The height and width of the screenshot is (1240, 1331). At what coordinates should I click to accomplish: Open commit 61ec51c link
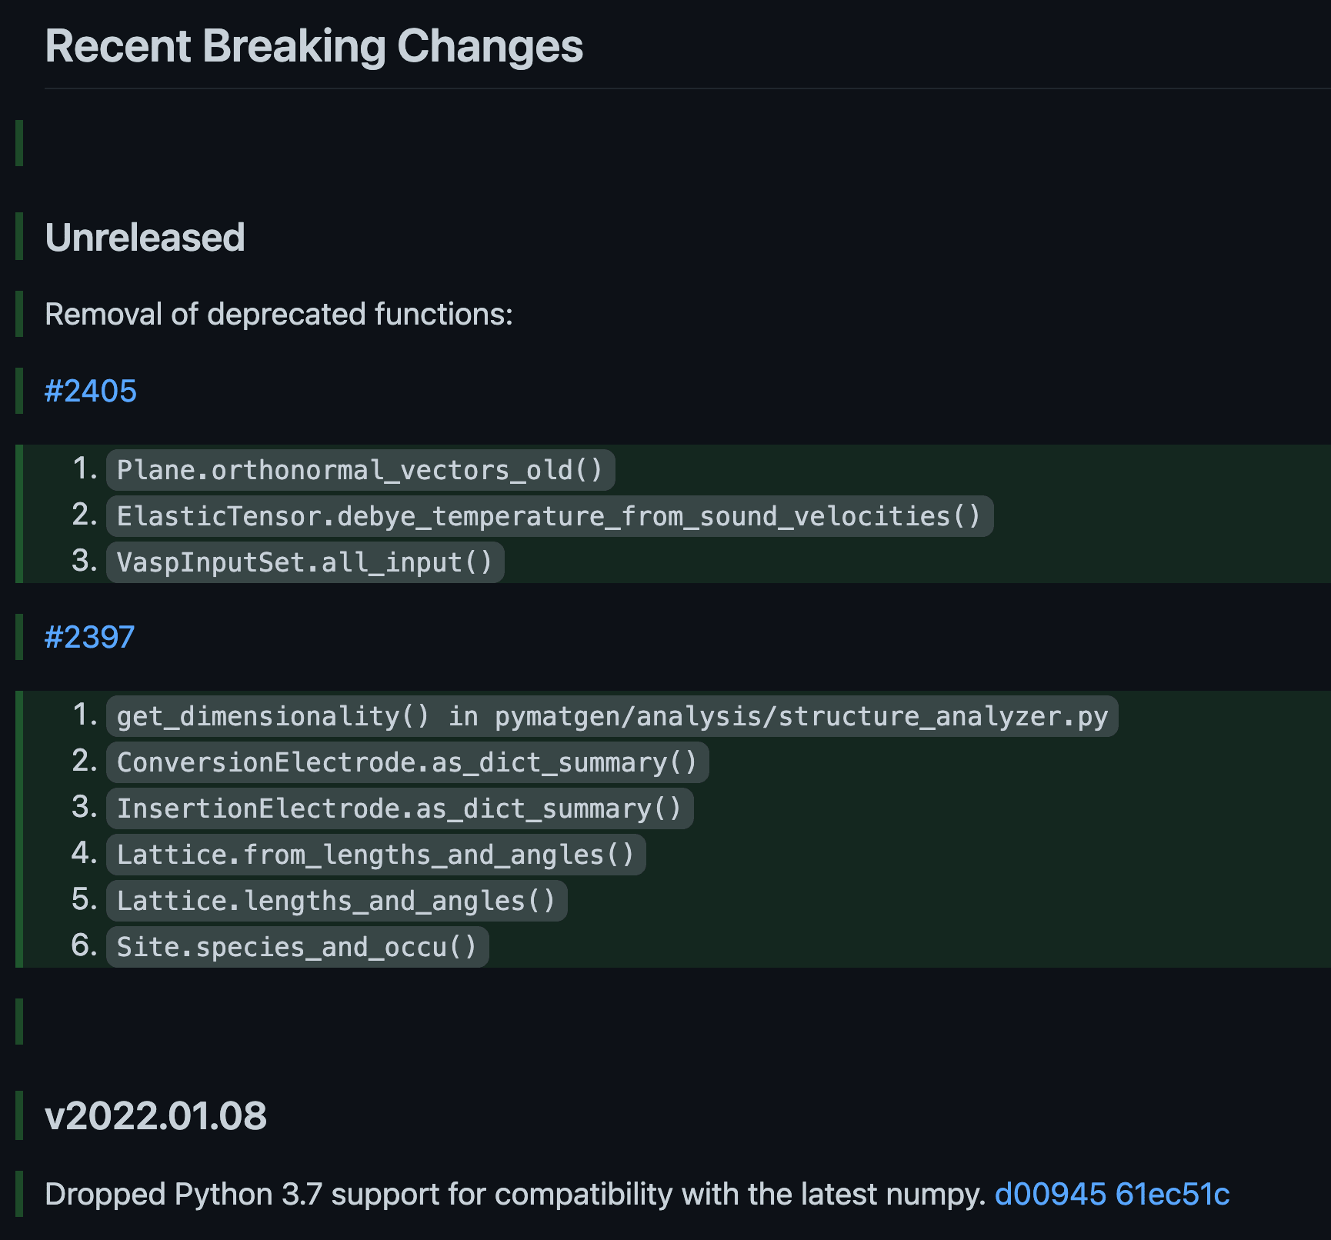coord(1173,1194)
